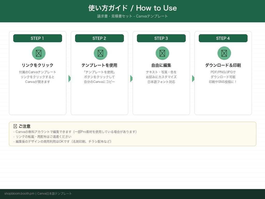Click the green STEP 2 banner swatch

click(x=99, y=38)
